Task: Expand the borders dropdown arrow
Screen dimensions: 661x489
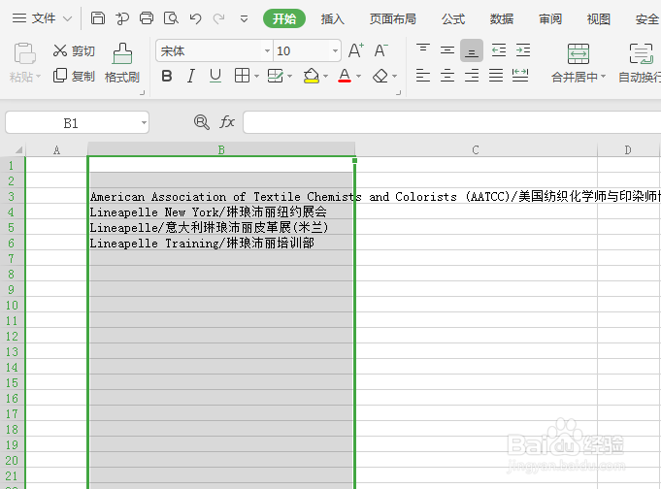Action: pyautogui.click(x=256, y=77)
